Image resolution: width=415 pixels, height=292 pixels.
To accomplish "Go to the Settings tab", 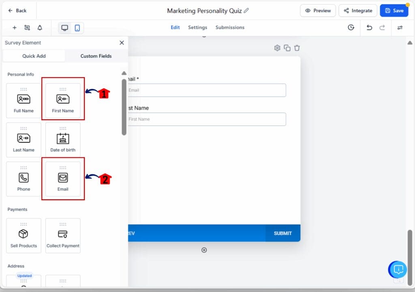I will coord(197,28).
